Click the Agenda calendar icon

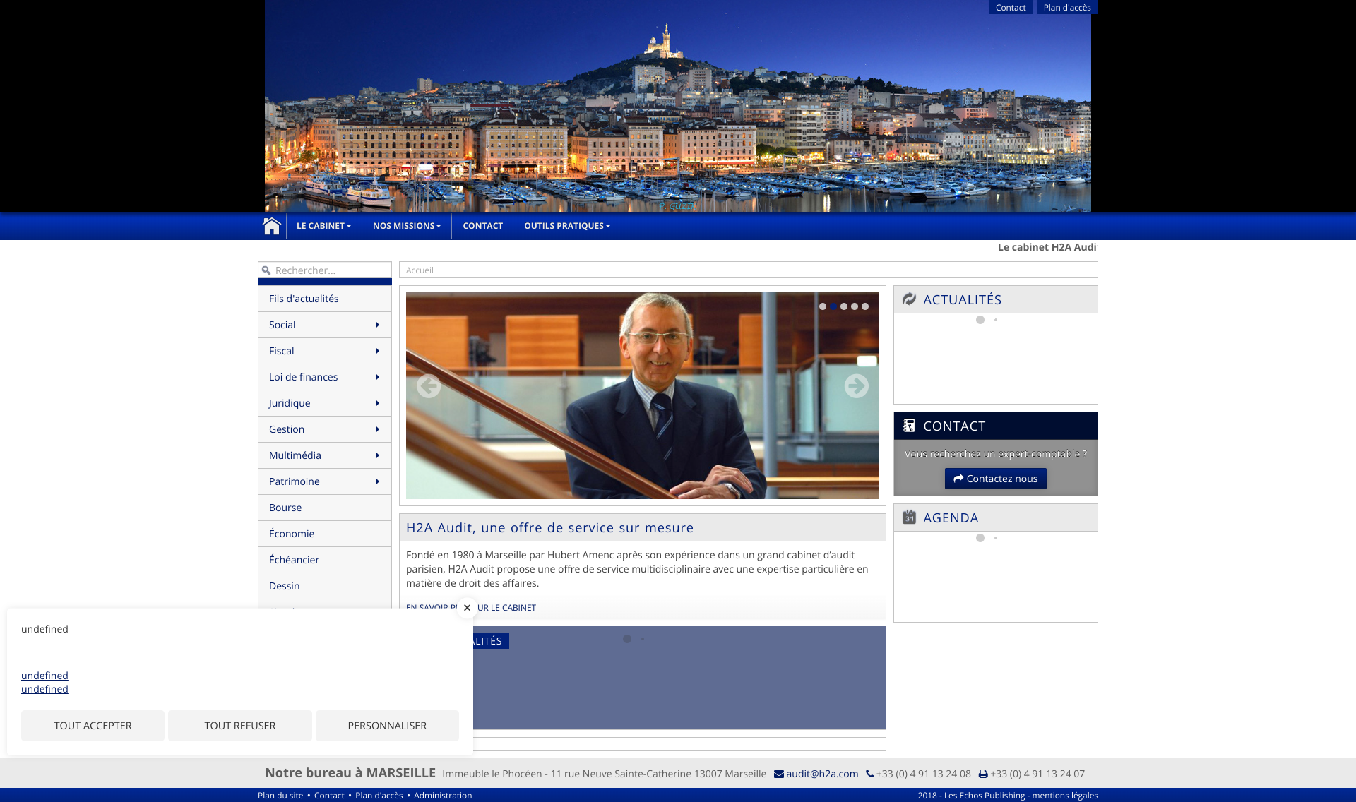[x=910, y=517]
